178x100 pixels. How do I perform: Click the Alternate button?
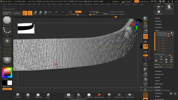[x=7, y=89]
